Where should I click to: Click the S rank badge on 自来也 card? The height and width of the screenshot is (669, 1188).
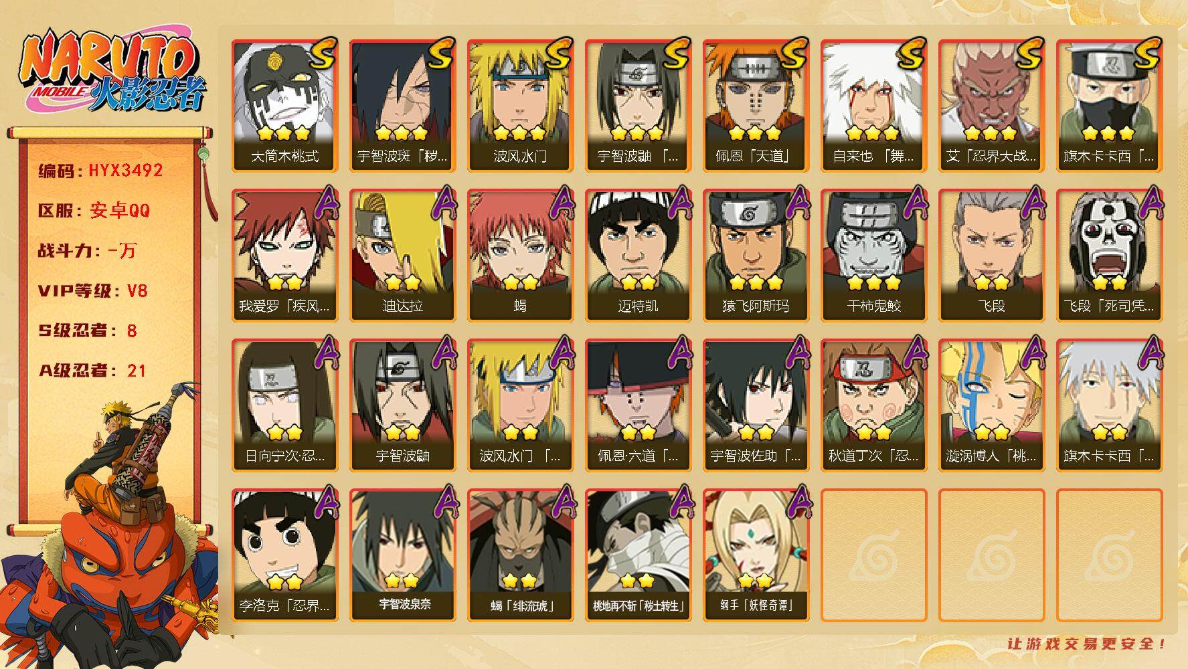(x=912, y=54)
